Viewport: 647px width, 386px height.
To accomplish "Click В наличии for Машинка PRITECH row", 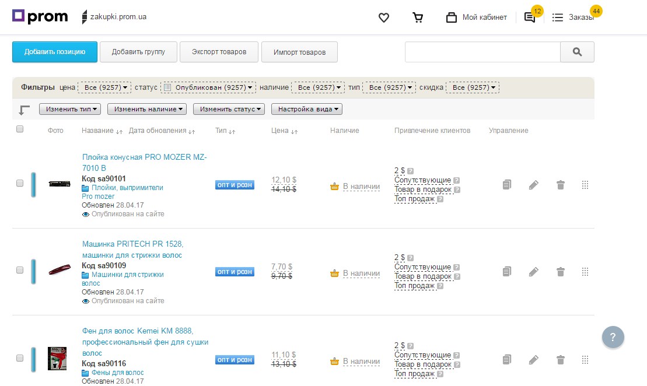I will pyautogui.click(x=361, y=273).
